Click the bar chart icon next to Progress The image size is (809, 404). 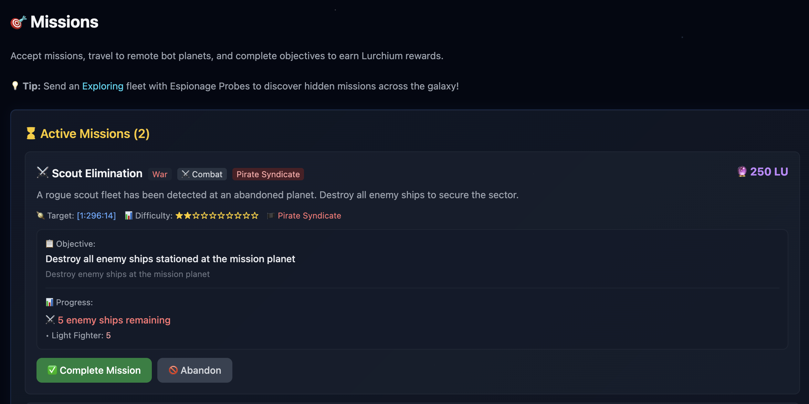[50, 302]
